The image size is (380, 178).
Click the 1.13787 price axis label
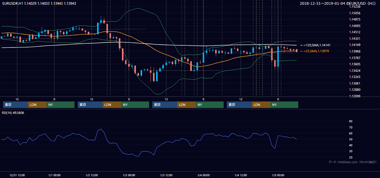pyautogui.click(x=355, y=58)
